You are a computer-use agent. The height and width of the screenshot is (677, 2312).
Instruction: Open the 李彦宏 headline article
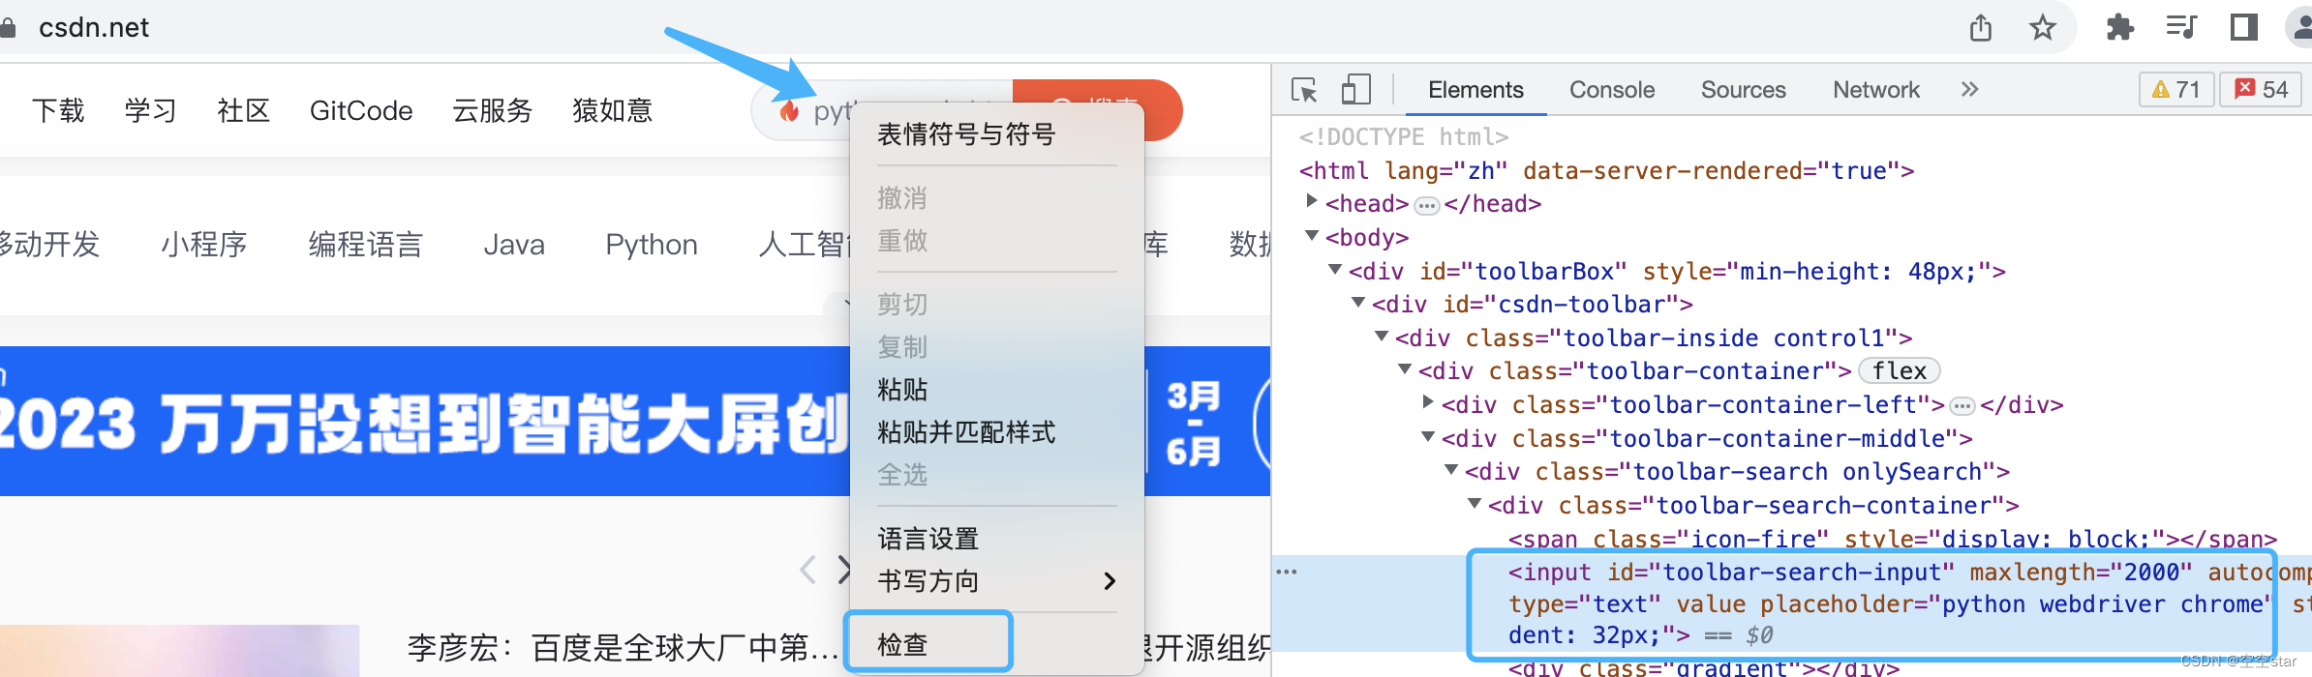[x=623, y=647]
